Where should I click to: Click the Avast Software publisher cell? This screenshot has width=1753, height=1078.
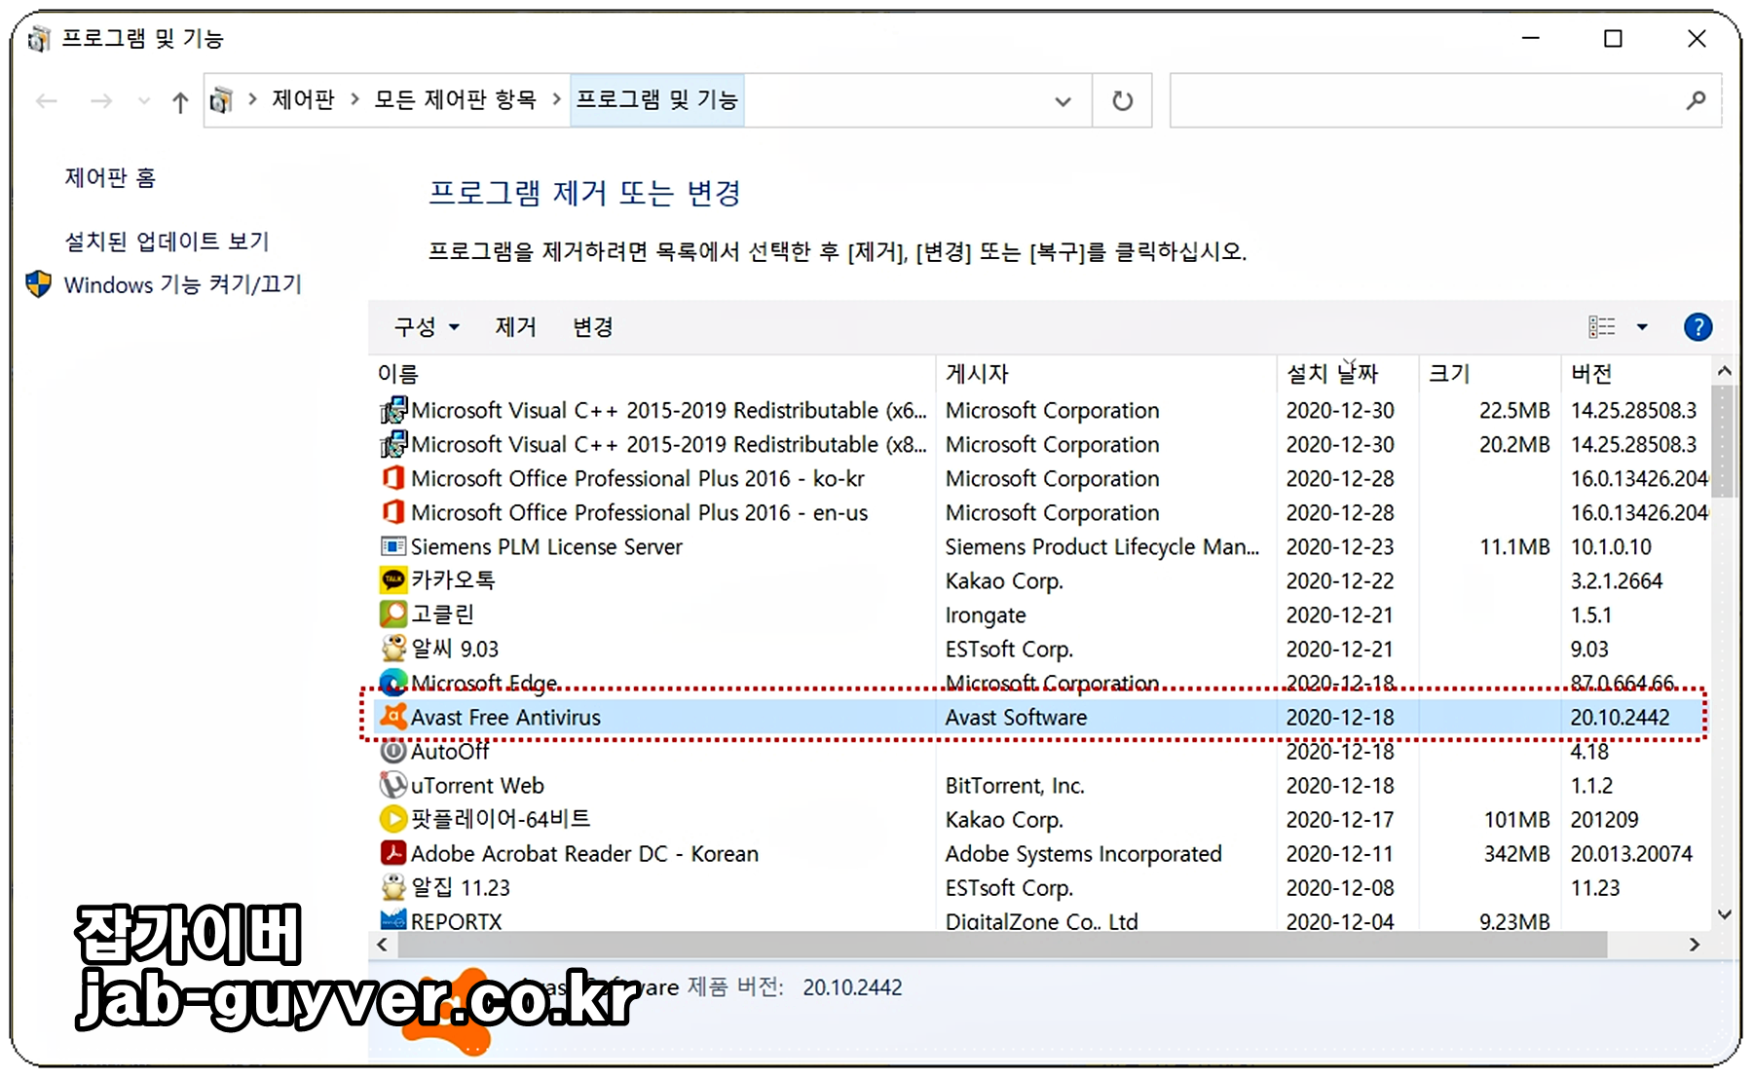1016,717
